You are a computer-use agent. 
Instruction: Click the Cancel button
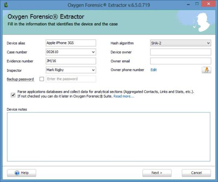point(196,173)
